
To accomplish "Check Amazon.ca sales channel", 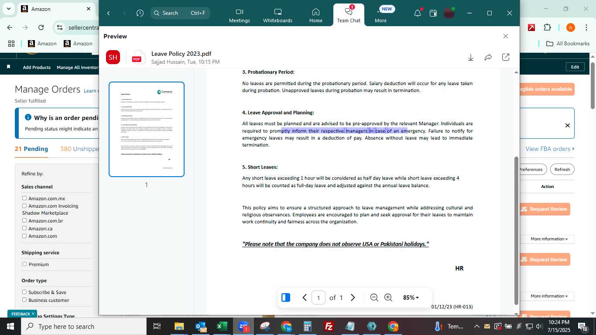I will [x=24, y=228].
